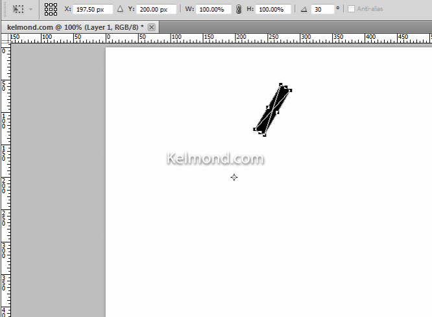Click the rotation angle icon

[304, 9]
